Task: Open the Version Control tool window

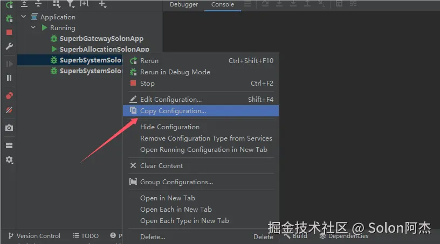Action: (34, 236)
